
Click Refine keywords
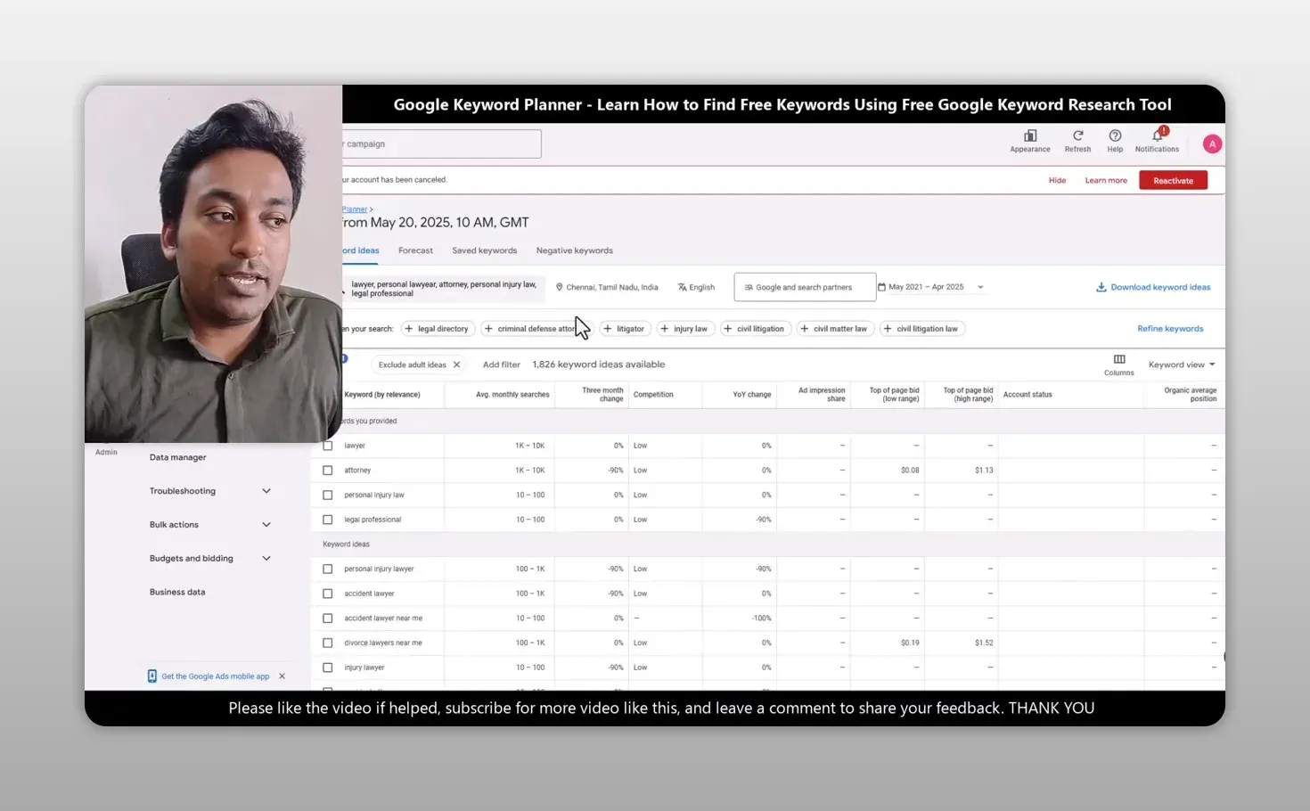coord(1170,329)
